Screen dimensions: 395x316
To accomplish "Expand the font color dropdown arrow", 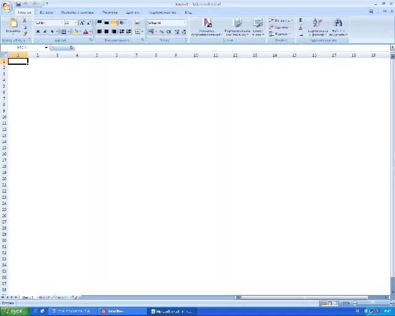I will tap(91, 31).
